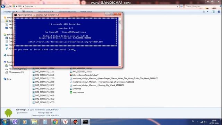Click the music icon of The_Golden_Age_Of_Grotesque file
Screen dimensions: 222x125
pos(71,82)
